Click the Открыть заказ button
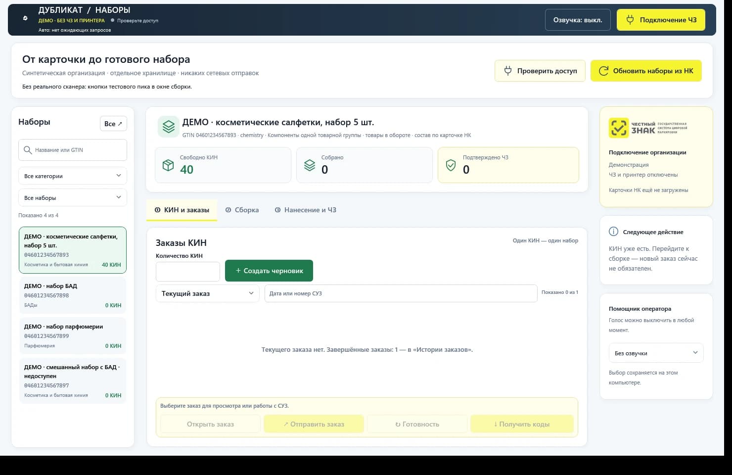This screenshot has width=732, height=475. pyautogui.click(x=210, y=424)
